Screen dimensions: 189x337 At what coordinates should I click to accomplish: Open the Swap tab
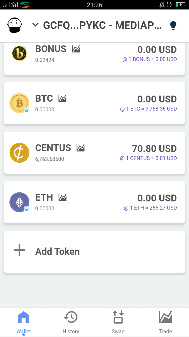click(118, 322)
